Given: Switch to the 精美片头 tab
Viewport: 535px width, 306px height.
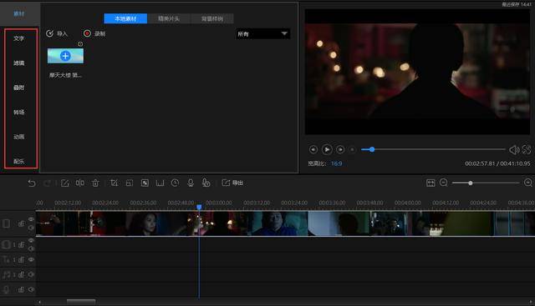Looking at the screenshot, I should tap(169, 18).
